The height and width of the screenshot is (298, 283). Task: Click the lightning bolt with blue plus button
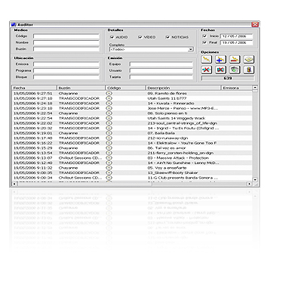coord(220,60)
